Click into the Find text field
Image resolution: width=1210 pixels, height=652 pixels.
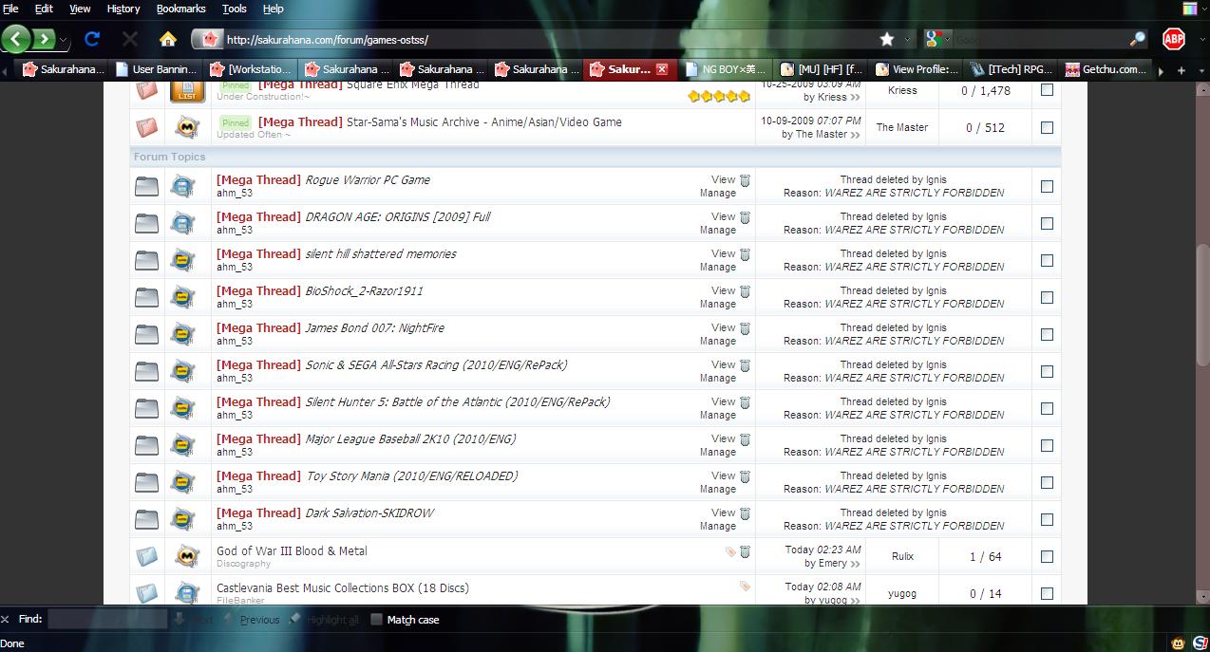[107, 619]
